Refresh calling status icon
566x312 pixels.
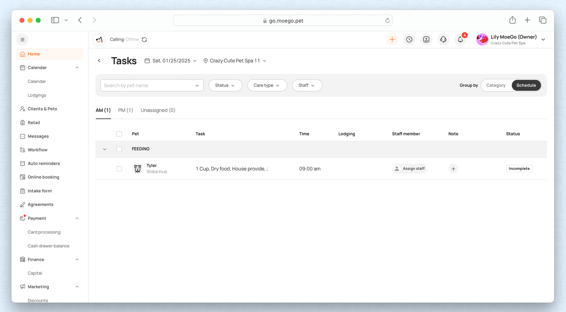pyautogui.click(x=144, y=40)
